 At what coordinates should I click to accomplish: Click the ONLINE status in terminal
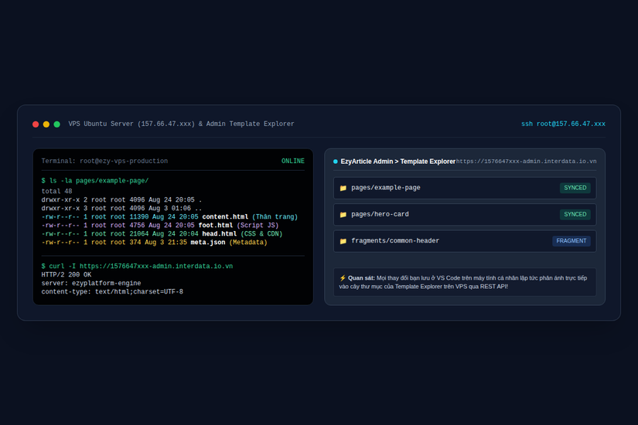pos(293,161)
